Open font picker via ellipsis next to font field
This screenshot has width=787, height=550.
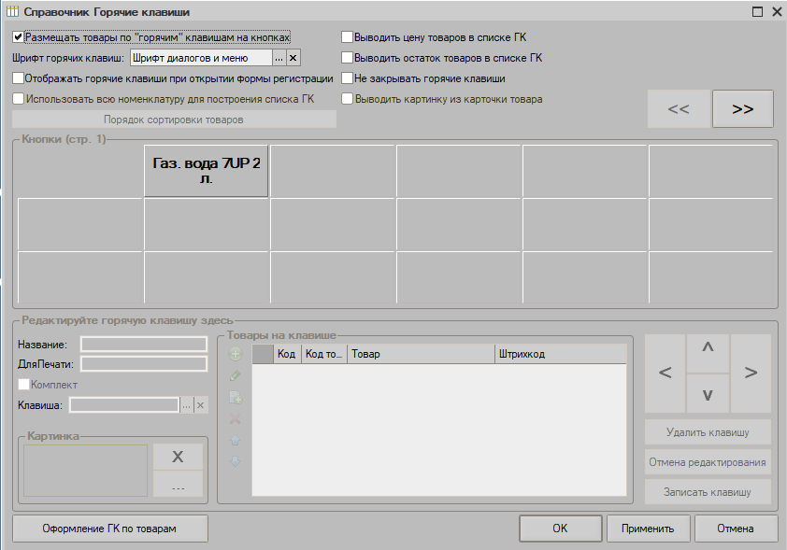coord(279,58)
